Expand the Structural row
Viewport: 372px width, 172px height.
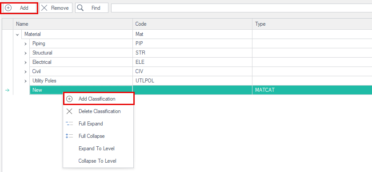point(26,53)
